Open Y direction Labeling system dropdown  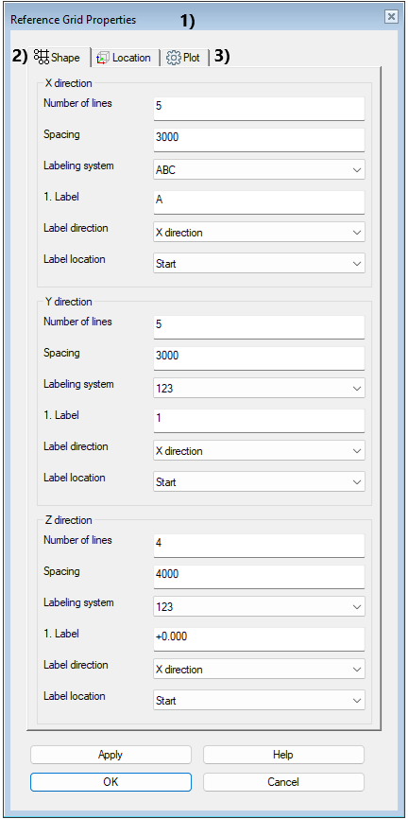pyautogui.click(x=260, y=388)
